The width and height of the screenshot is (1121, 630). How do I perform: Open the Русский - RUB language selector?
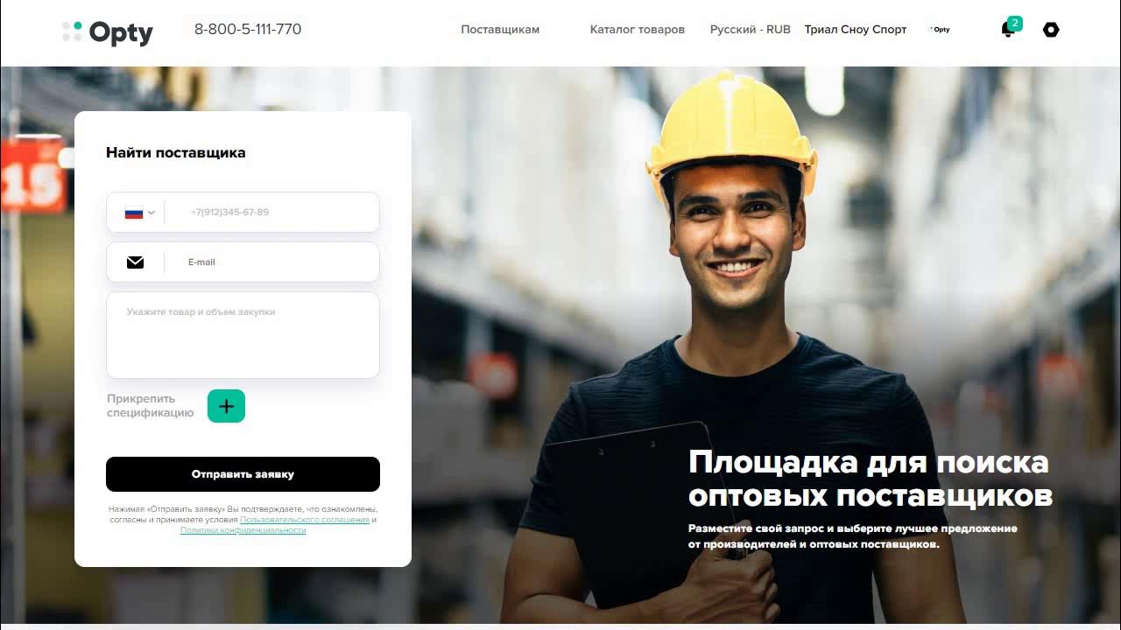tap(750, 30)
